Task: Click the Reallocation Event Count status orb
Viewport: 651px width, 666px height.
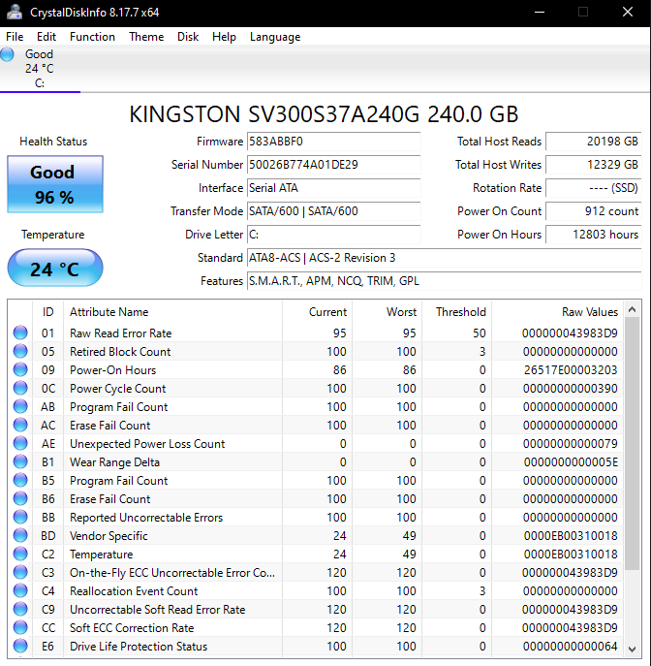Action: (x=20, y=590)
